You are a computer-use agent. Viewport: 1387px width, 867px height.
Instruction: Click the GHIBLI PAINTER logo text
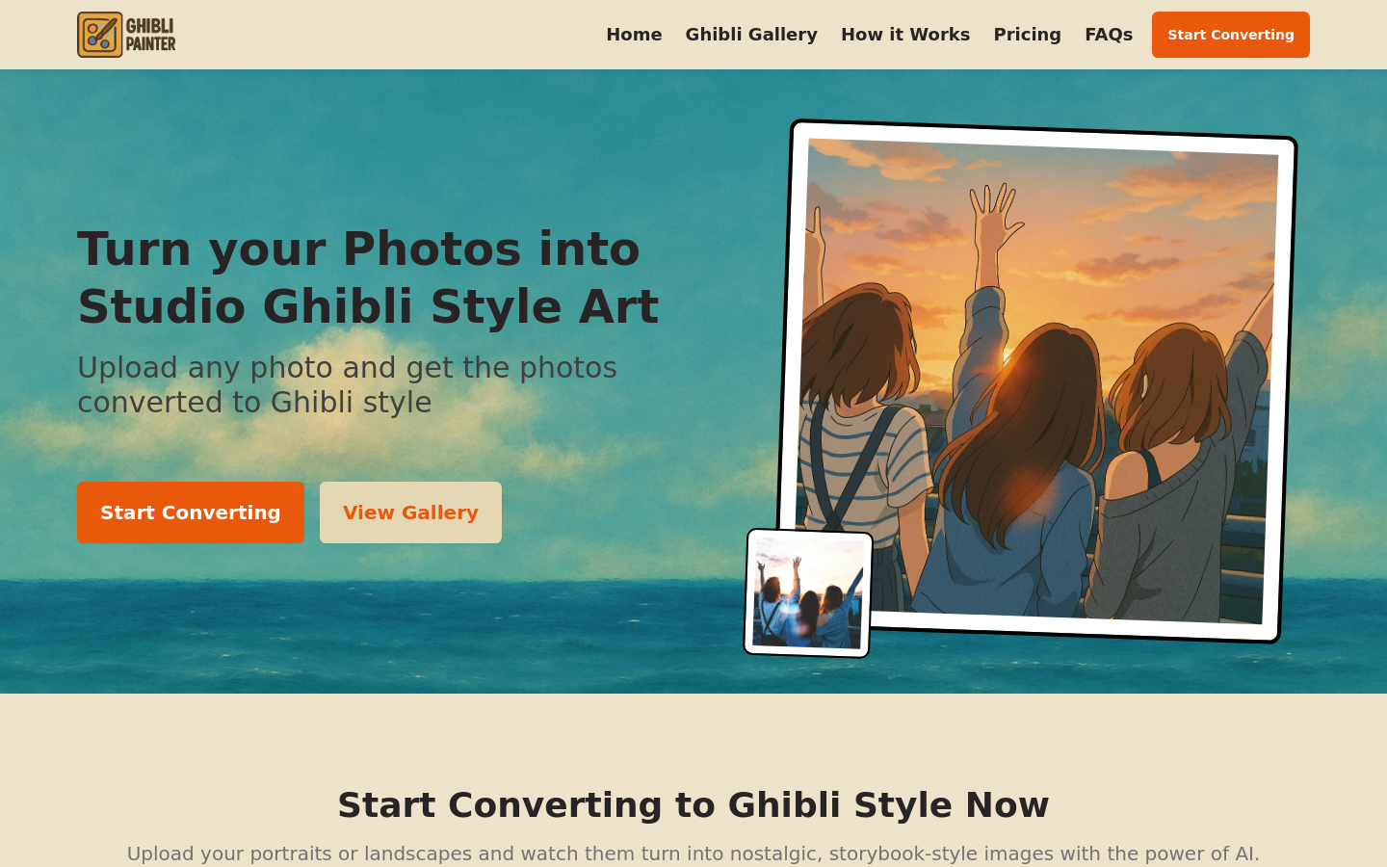pyautogui.click(x=151, y=35)
